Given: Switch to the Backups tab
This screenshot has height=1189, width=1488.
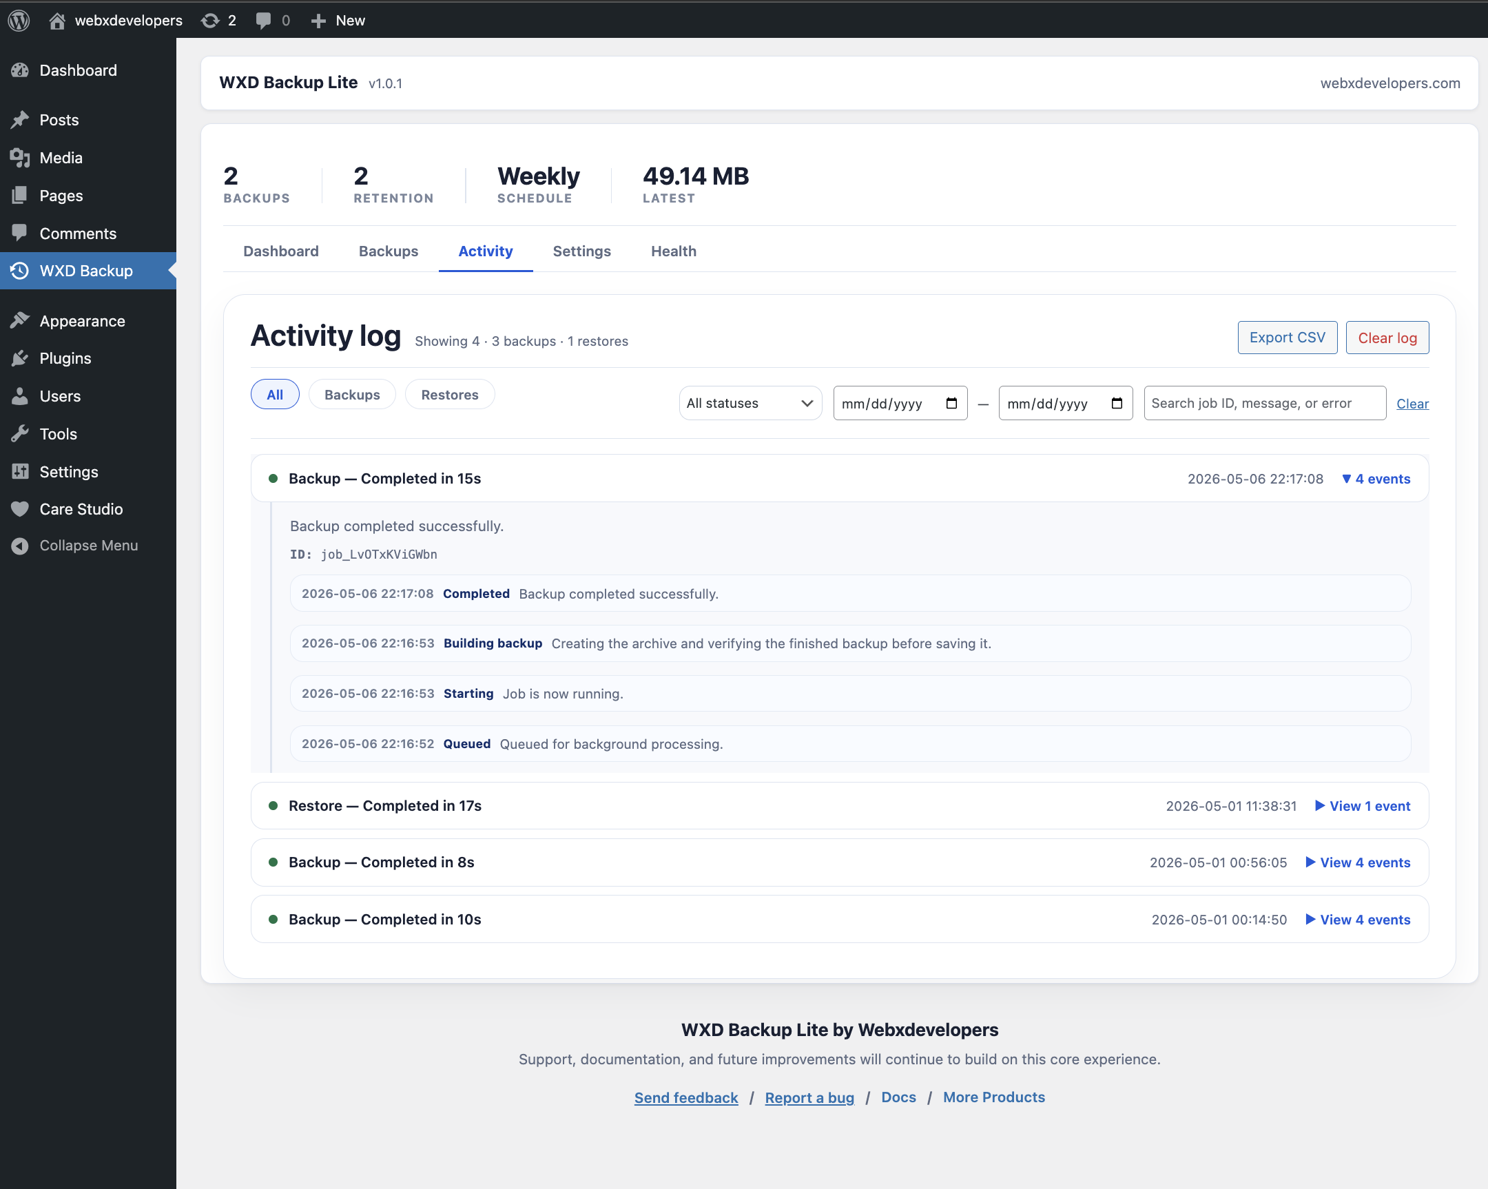Looking at the screenshot, I should [x=389, y=251].
